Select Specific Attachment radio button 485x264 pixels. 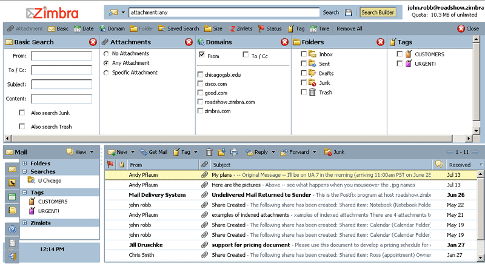[106, 73]
